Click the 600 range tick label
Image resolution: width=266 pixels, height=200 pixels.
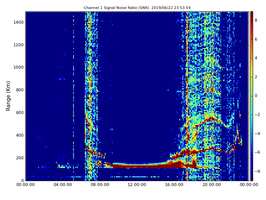click(x=20, y=113)
